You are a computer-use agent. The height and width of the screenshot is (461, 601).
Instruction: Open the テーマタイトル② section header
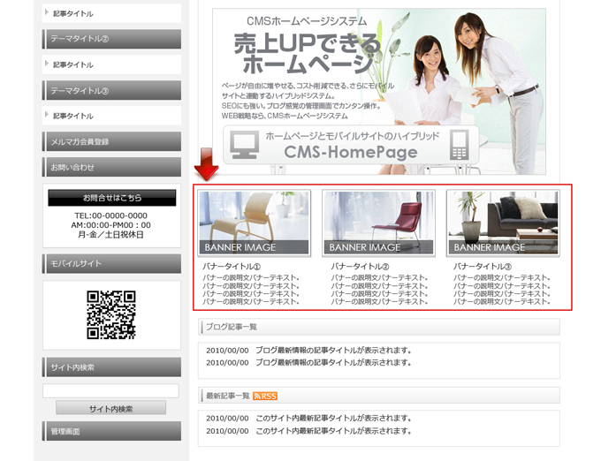111,39
